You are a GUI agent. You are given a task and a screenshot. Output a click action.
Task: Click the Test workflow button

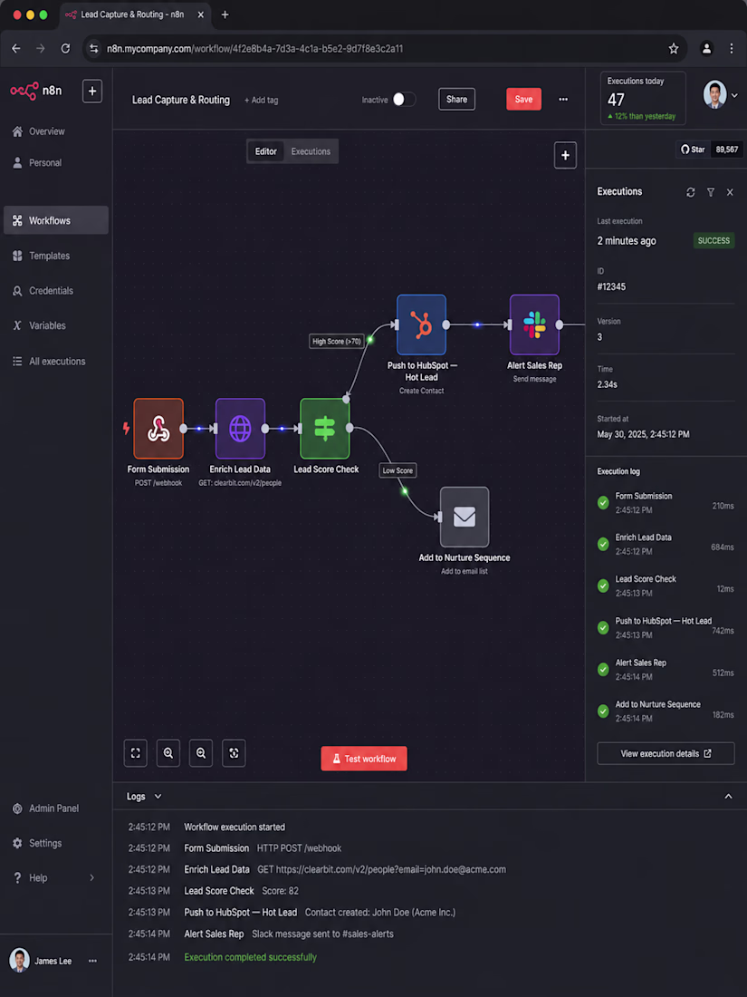click(x=364, y=759)
